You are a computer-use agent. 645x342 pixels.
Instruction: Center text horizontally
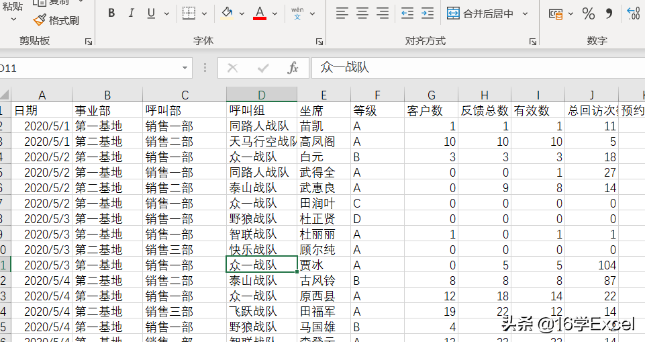362,13
